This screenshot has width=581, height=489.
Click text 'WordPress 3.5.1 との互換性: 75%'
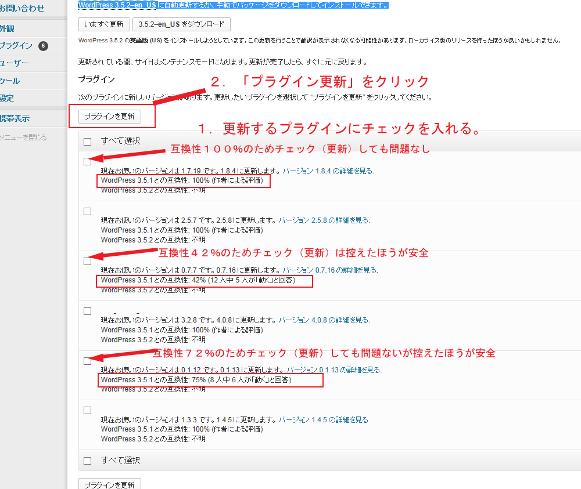coord(153,380)
